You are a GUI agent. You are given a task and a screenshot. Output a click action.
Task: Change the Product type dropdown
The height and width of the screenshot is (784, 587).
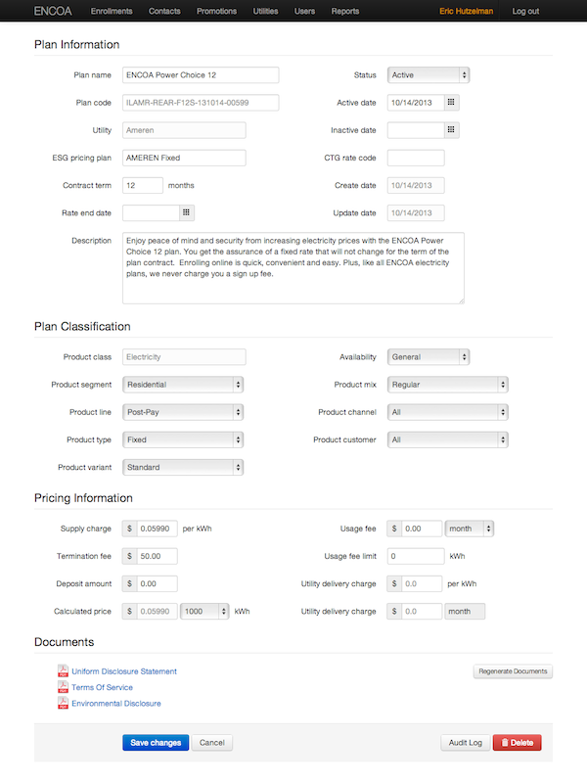[x=183, y=439]
